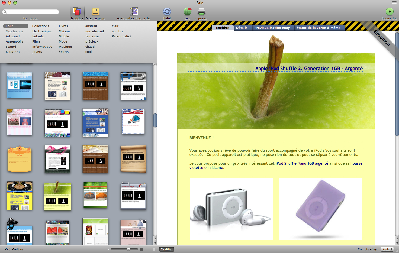The image size is (399, 253).
Task: Filter by the chaud style
Action: (90, 47)
